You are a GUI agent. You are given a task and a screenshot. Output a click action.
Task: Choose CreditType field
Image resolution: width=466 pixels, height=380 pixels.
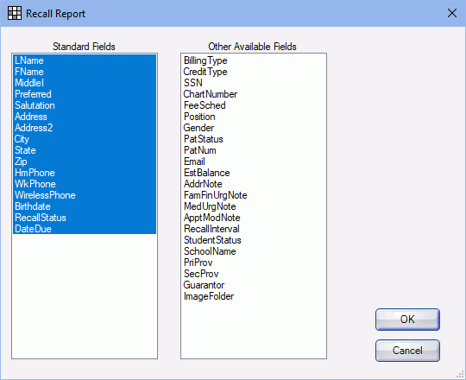coord(254,72)
